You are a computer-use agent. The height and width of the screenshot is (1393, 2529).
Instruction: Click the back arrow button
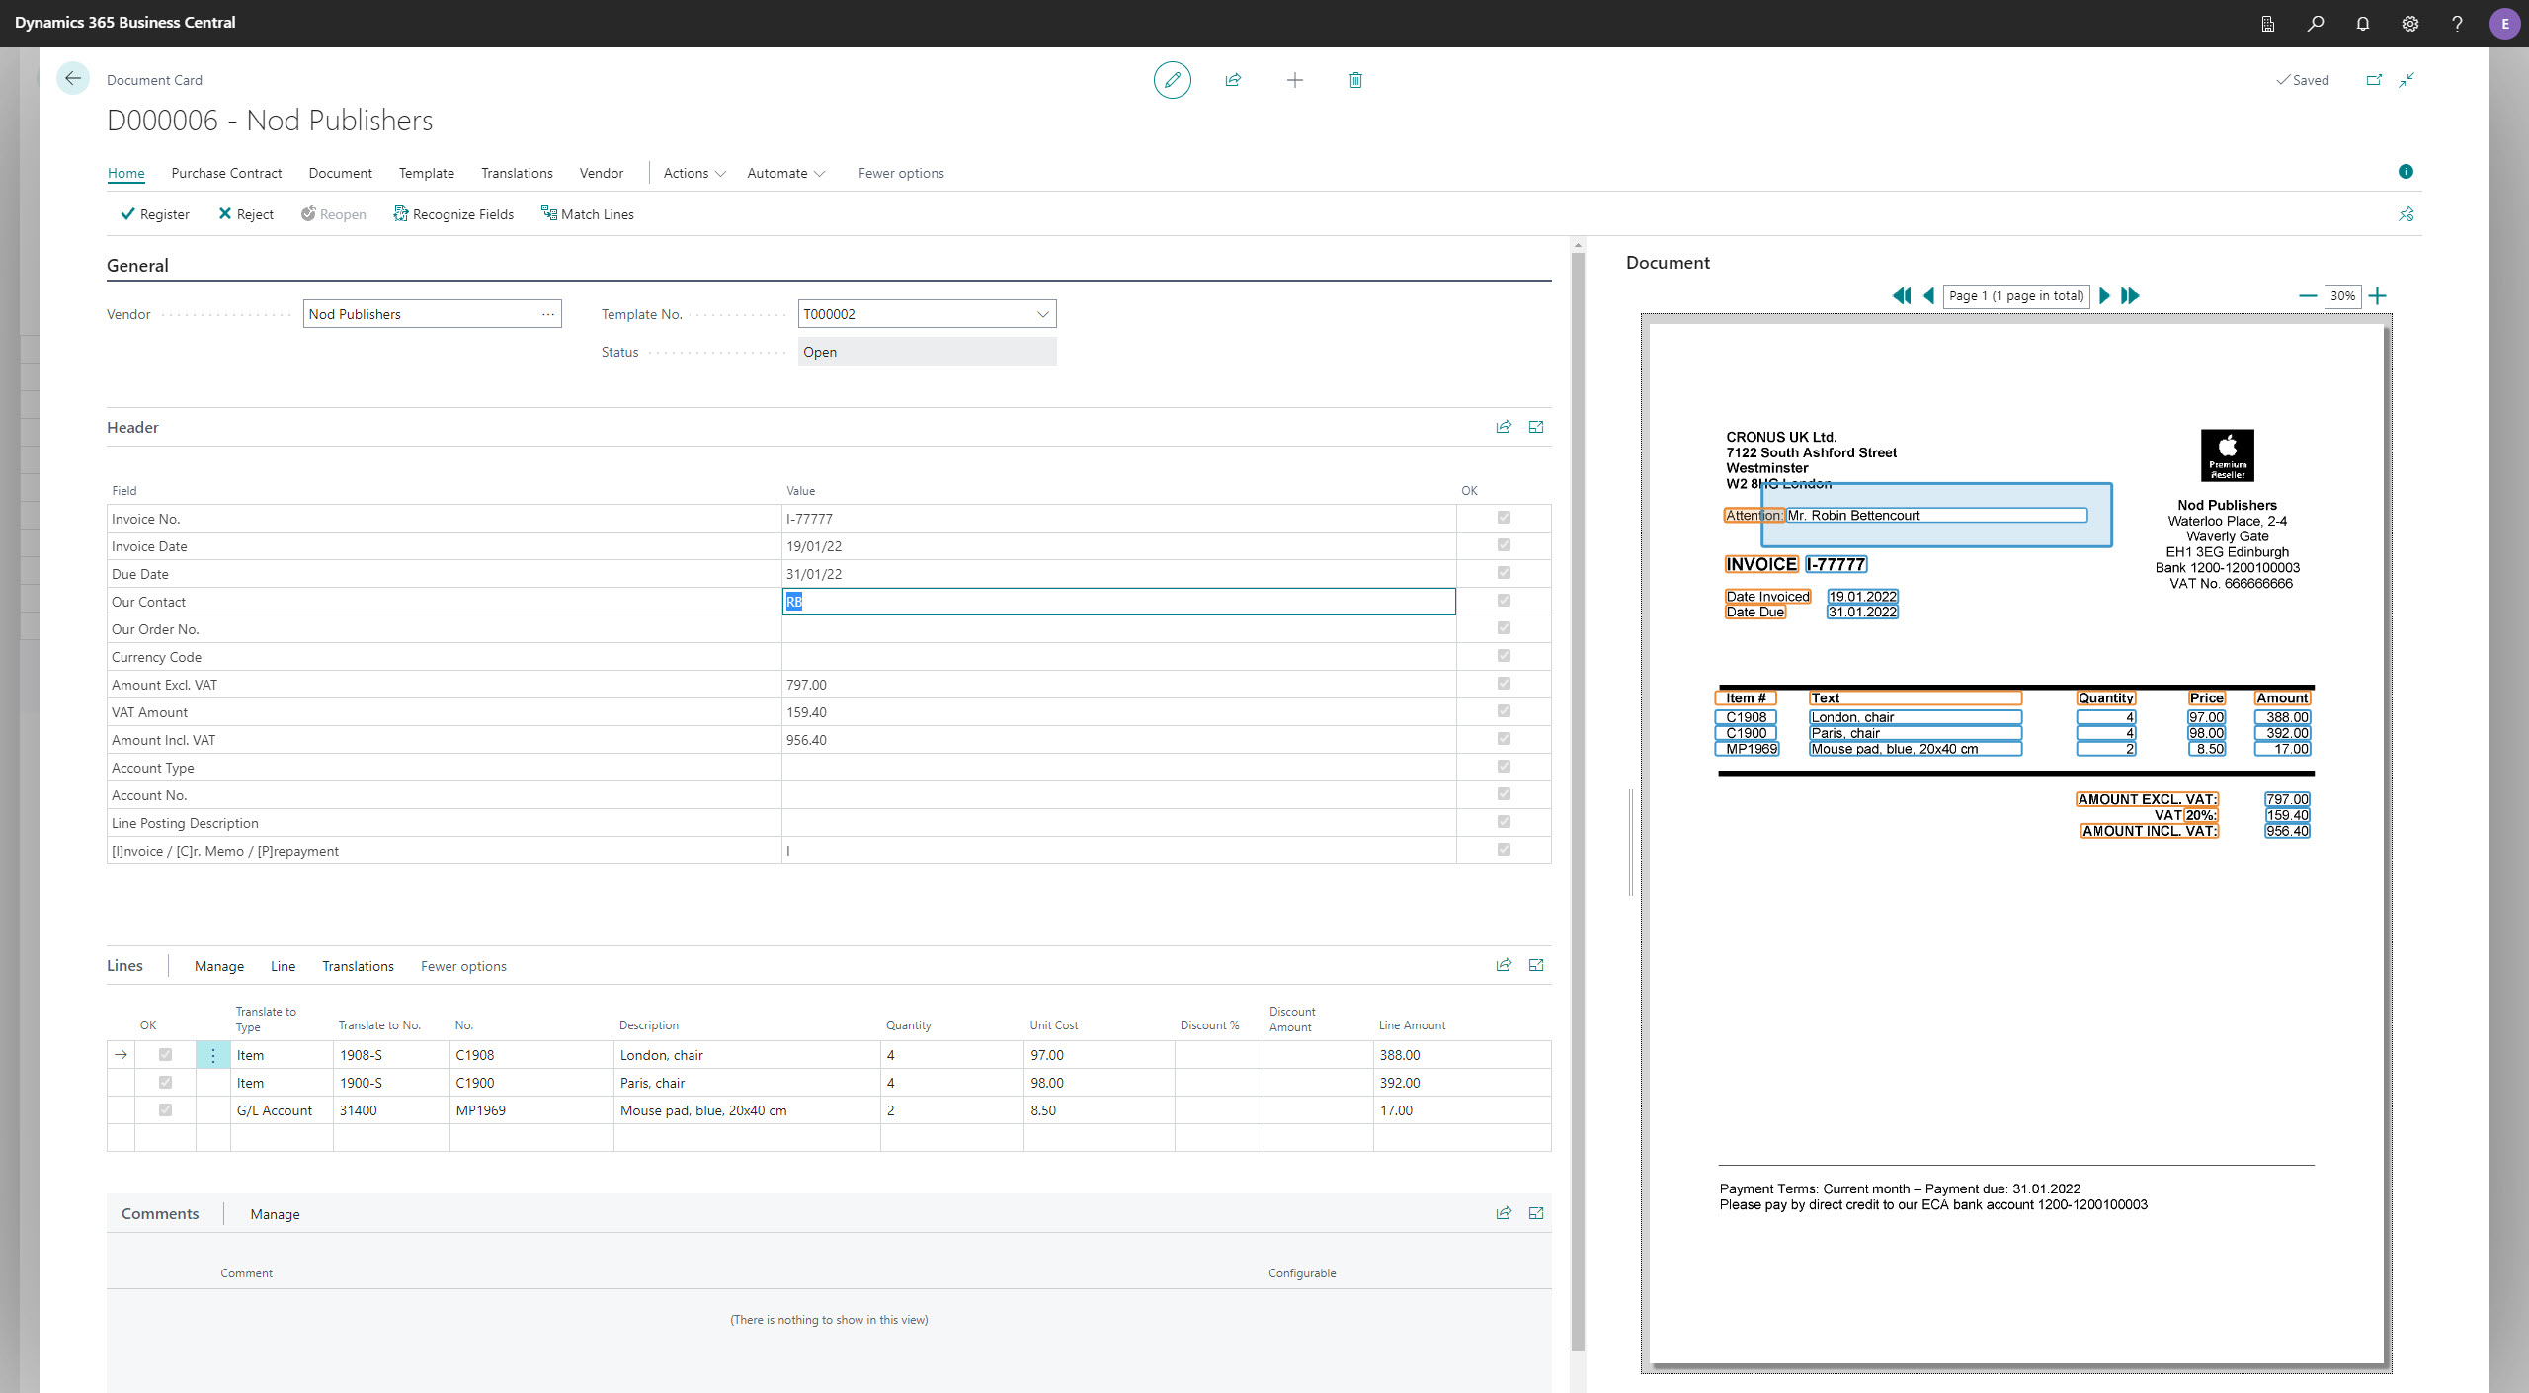point(73,79)
